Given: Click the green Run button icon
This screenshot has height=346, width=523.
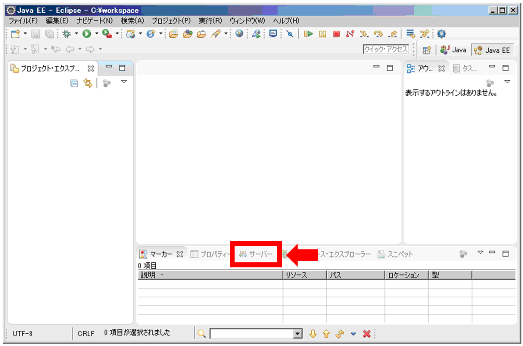Looking at the screenshot, I should pos(87,34).
